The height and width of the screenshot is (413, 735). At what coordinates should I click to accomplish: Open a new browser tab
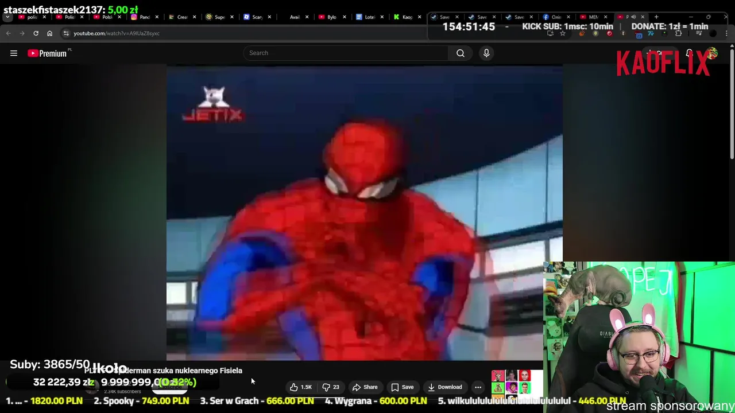click(656, 17)
